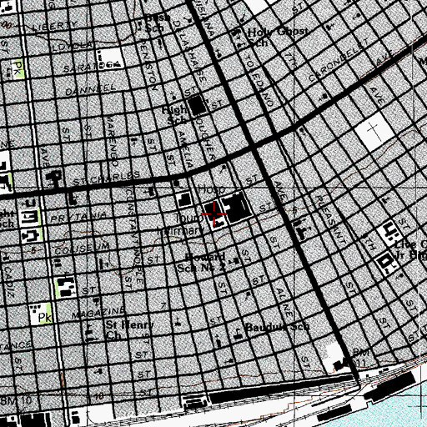Click the "BM 10" benchmark label
Image resolution: width=427 pixels, height=427 pixels.
16,400
